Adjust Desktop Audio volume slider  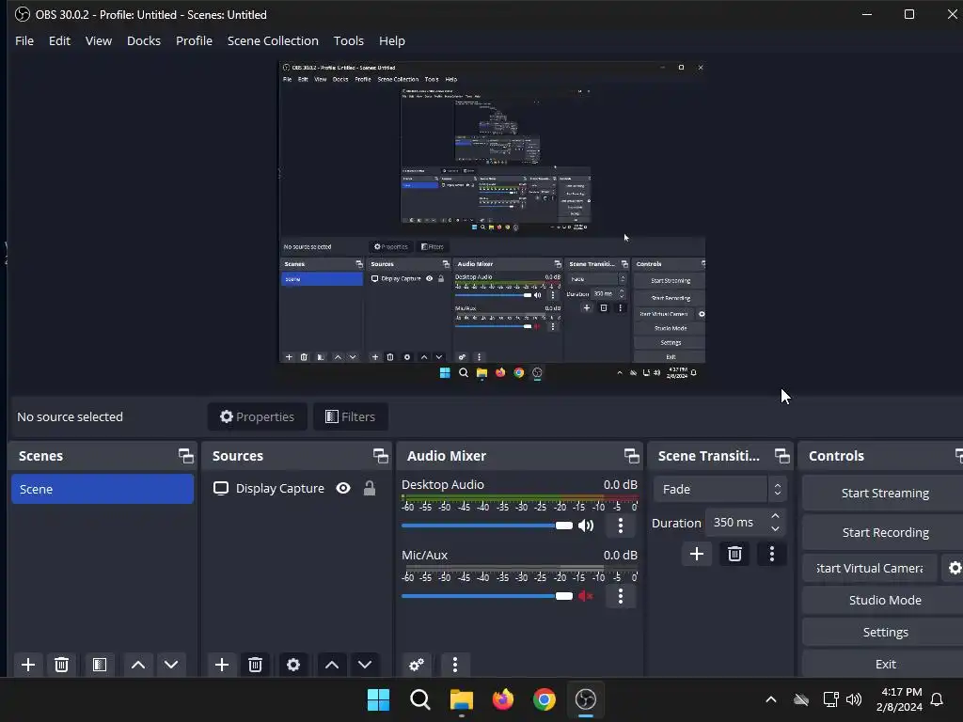(487, 526)
